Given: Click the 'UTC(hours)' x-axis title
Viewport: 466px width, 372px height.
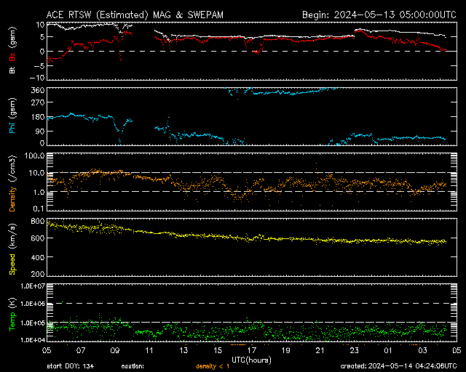Looking at the screenshot, I should (x=251, y=360).
